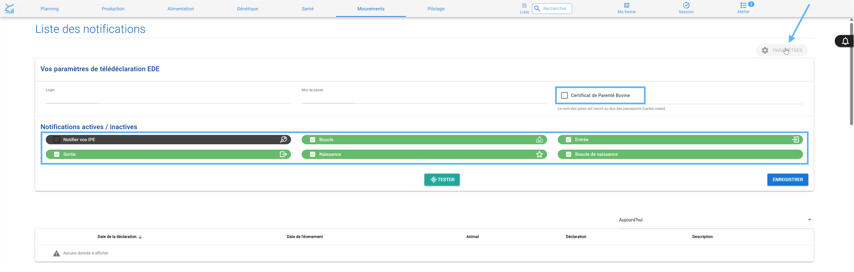Click the page vertical scrollbar
The width and height of the screenshot is (854, 272).
(851, 74)
